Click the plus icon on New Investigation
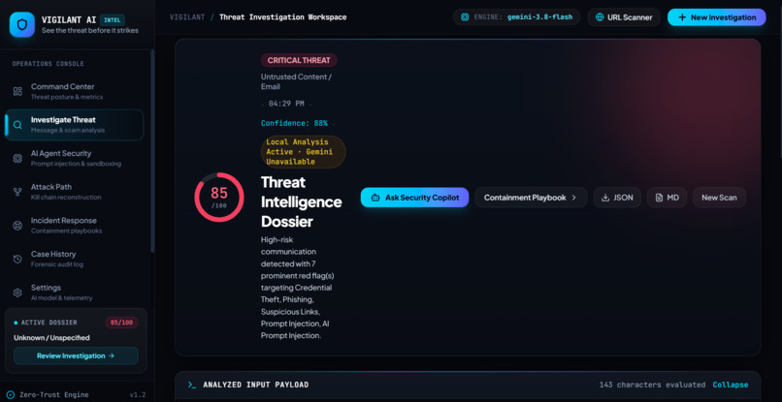The height and width of the screenshot is (402, 782). coord(682,17)
